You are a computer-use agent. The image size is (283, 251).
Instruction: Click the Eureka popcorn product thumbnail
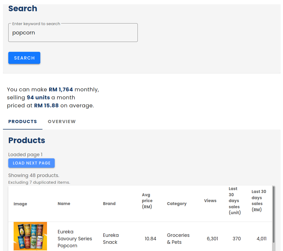coord(30,236)
